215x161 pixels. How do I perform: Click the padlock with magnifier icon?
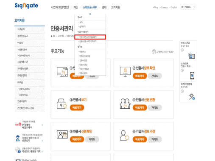[x=62, y=104]
